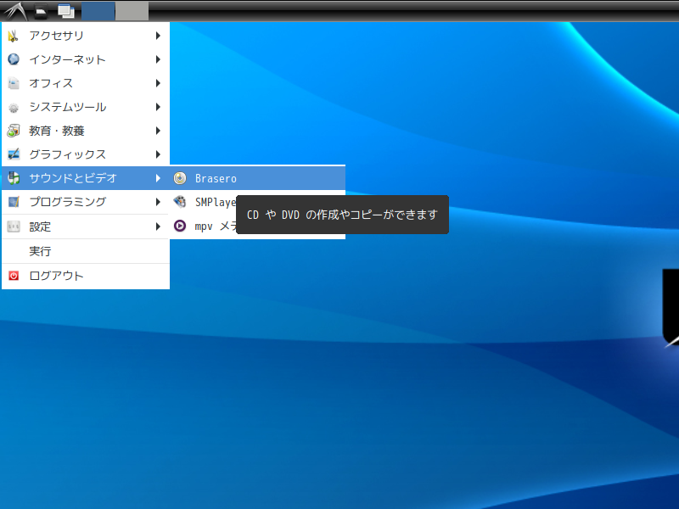Switch to the second workspace (grey)
The image size is (679, 509).
coord(132,11)
